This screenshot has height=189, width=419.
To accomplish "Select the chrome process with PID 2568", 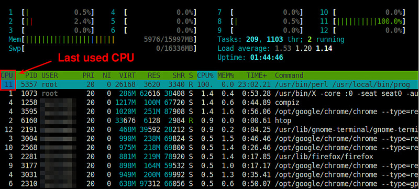I will point(210,148).
